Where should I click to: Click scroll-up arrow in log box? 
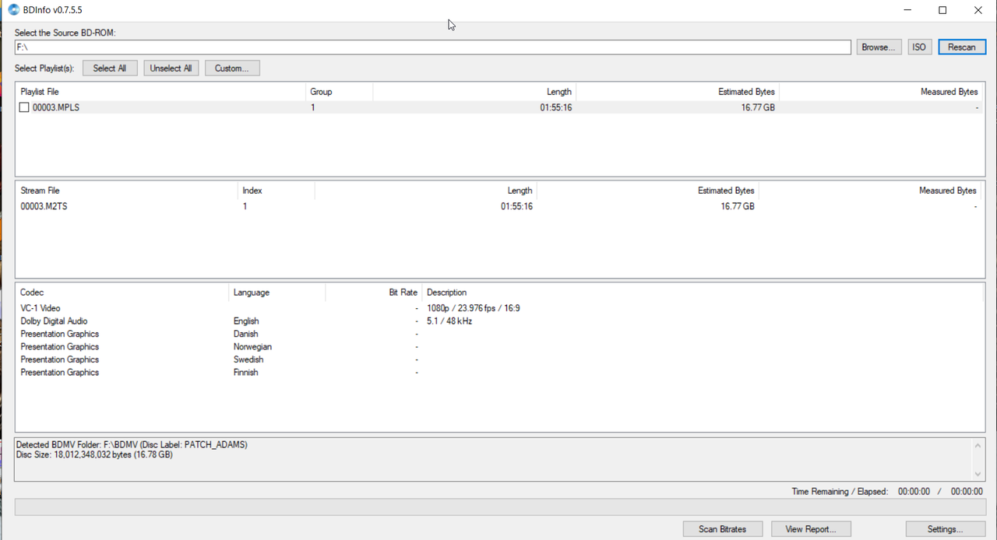(978, 445)
